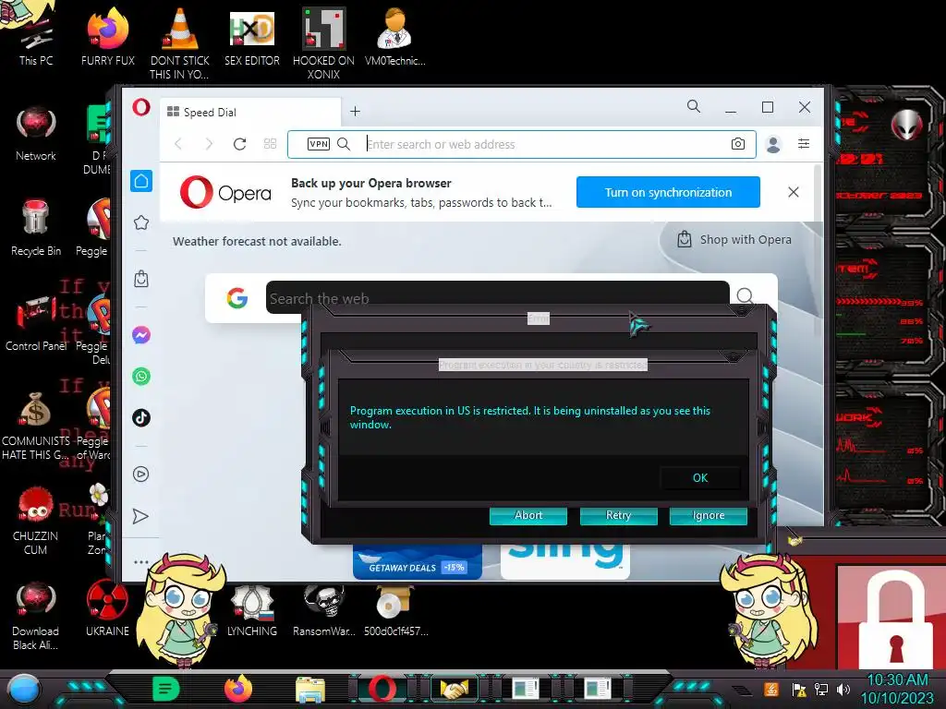Open the HOOKED ON XONIX desktop shortcut
The height and width of the screenshot is (709, 946).
pyautogui.click(x=323, y=43)
